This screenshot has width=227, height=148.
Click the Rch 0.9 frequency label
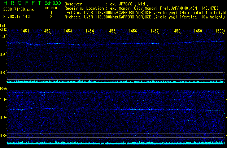3,117
